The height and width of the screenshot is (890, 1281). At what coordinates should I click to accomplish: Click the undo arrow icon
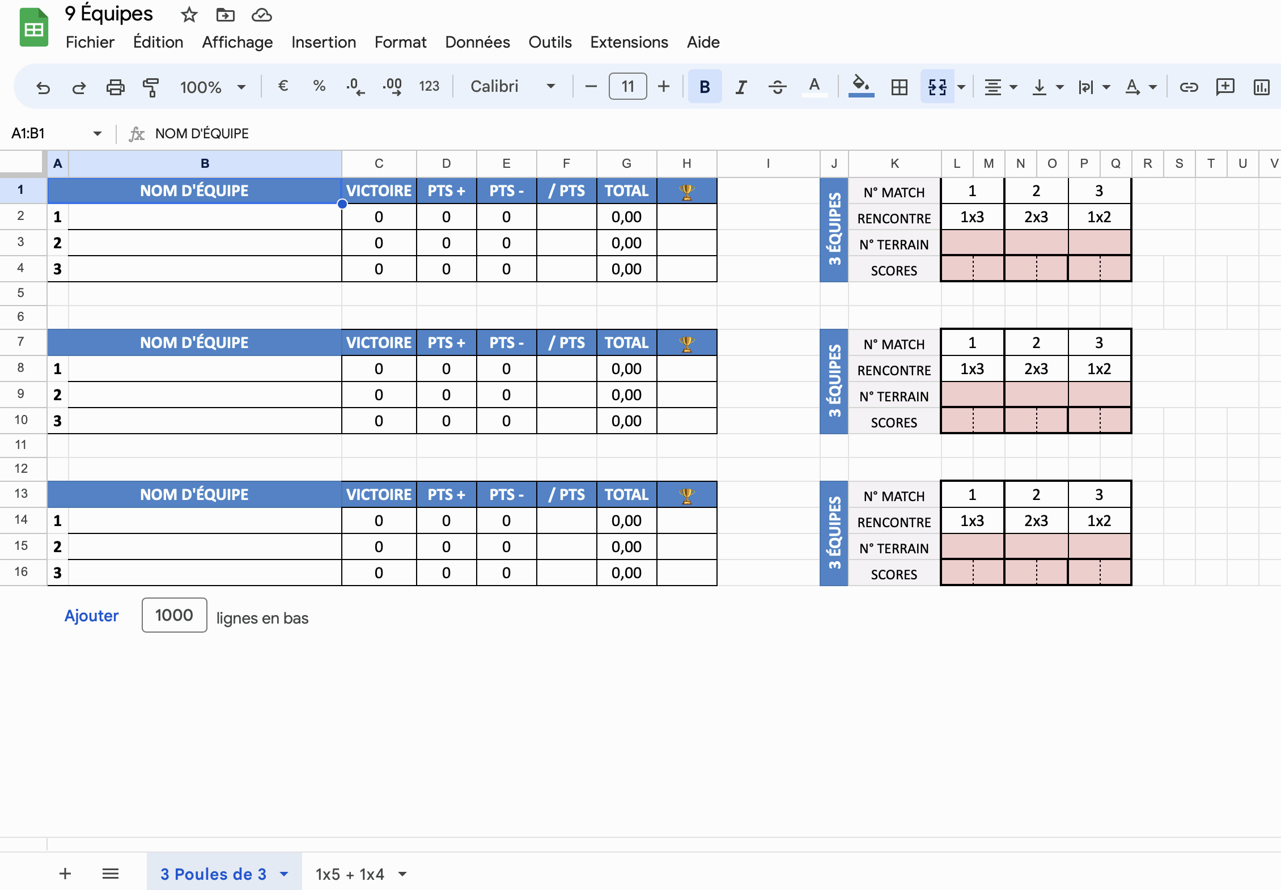(43, 87)
